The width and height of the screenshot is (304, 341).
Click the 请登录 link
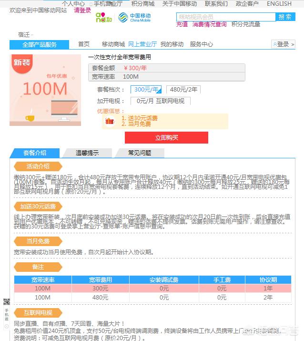click(82, 10)
